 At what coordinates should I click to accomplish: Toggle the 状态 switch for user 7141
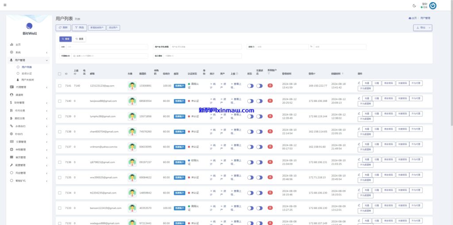(250, 86)
